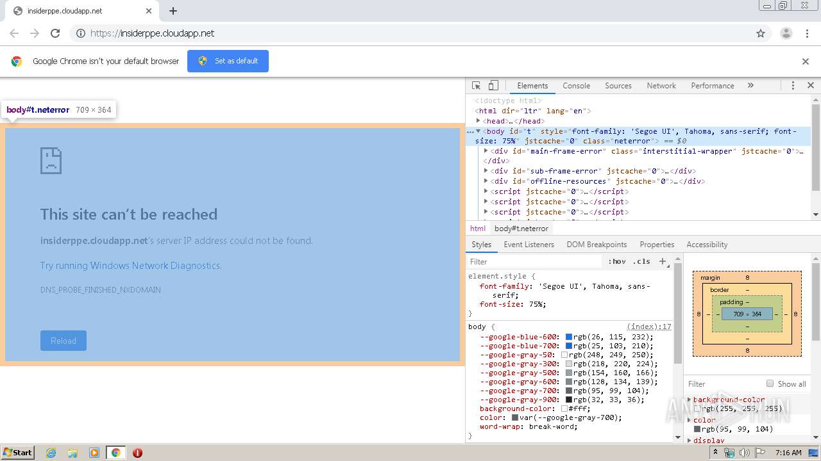Open the red security taskbar icon
The image size is (821, 461).
click(x=137, y=453)
